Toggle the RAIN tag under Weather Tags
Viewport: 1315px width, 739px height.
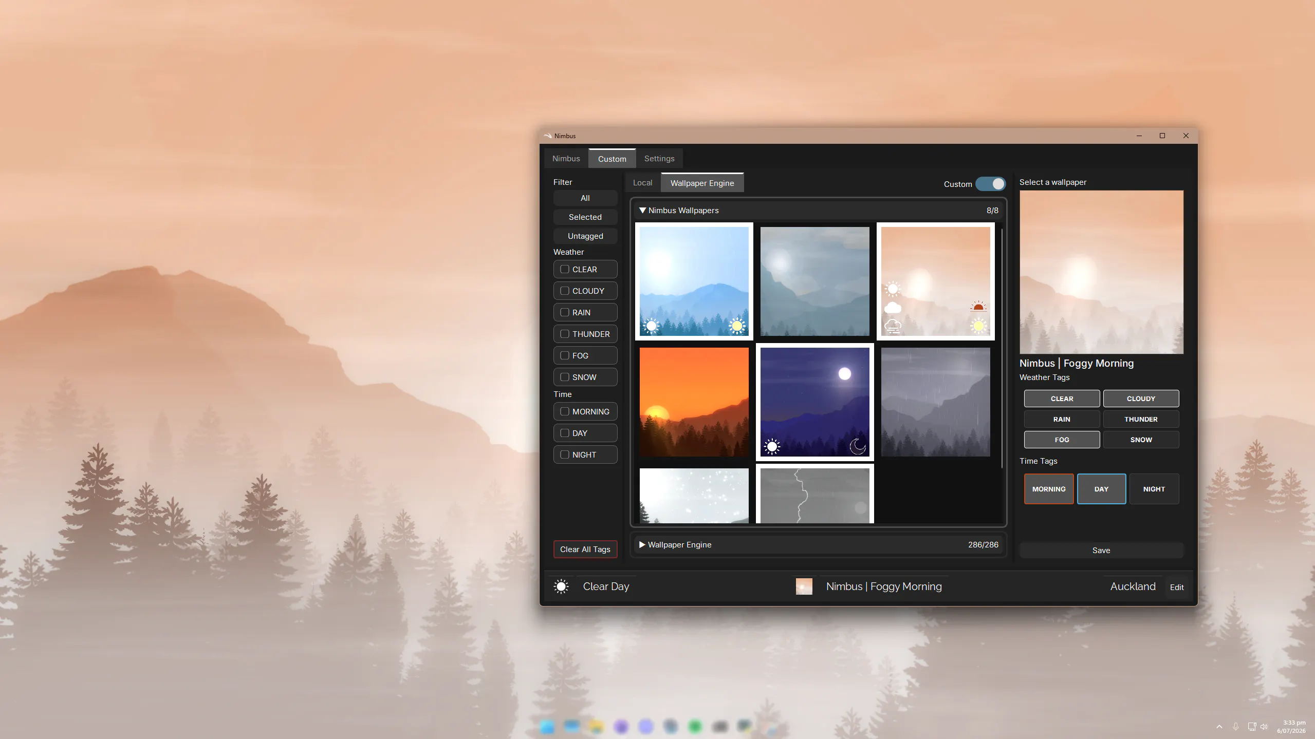click(x=1062, y=419)
